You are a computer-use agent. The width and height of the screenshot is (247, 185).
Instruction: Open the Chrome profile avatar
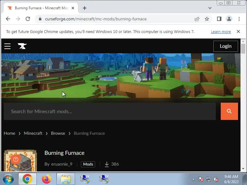pyautogui.click(x=229, y=19)
